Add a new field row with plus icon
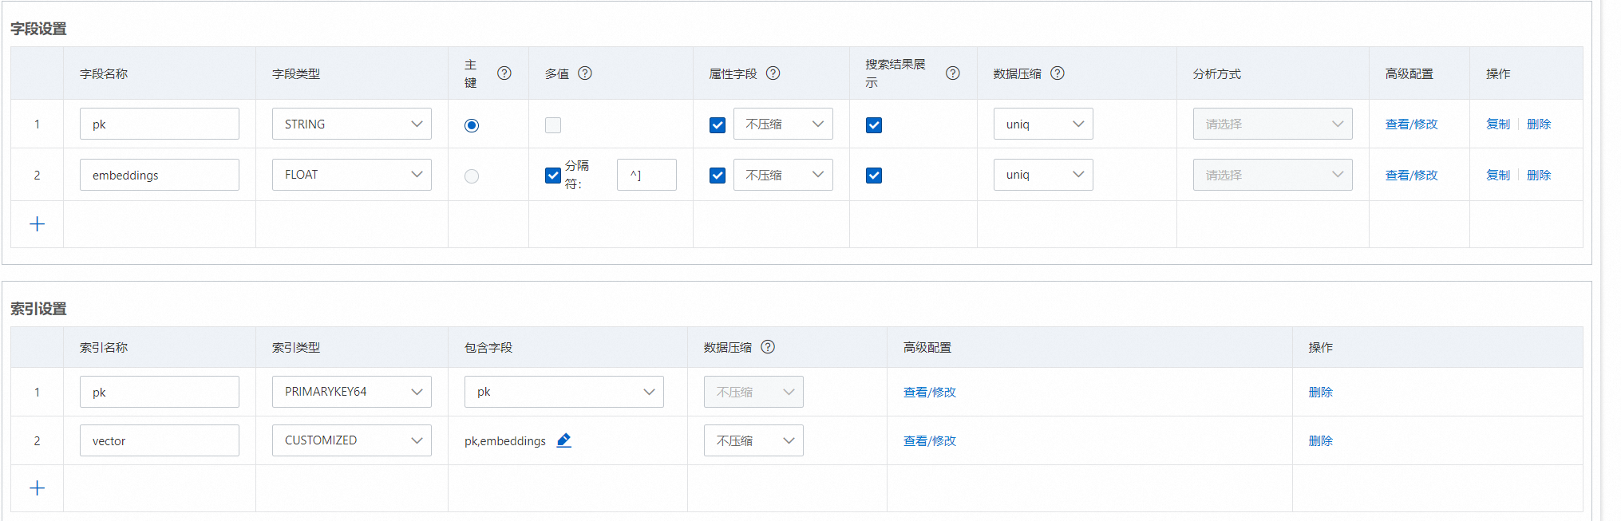 [x=37, y=224]
